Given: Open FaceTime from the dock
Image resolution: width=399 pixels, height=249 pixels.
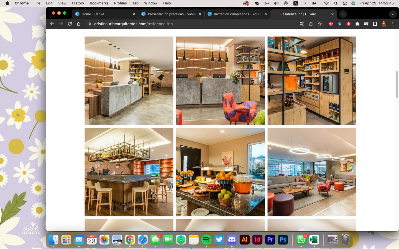Looking at the screenshot, I should [x=168, y=240].
